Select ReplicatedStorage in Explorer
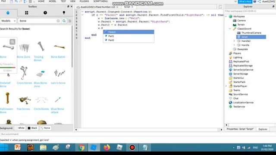276x155 pixels. (x=243, y=65)
